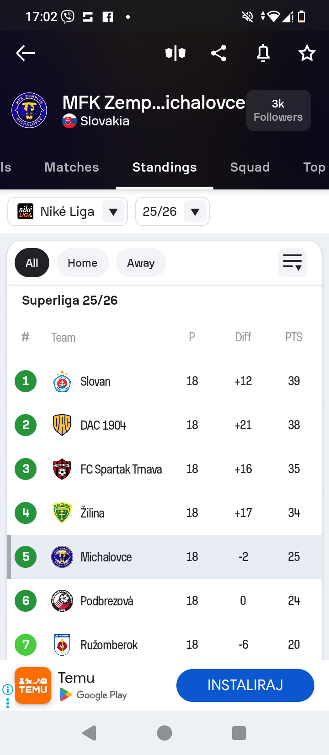Tap the MFK Zemplín Michalovce crest

click(29, 110)
